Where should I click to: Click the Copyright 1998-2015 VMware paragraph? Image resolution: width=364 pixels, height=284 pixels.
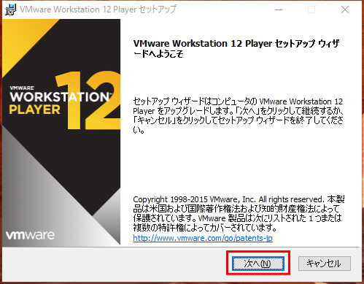coord(239,213)
